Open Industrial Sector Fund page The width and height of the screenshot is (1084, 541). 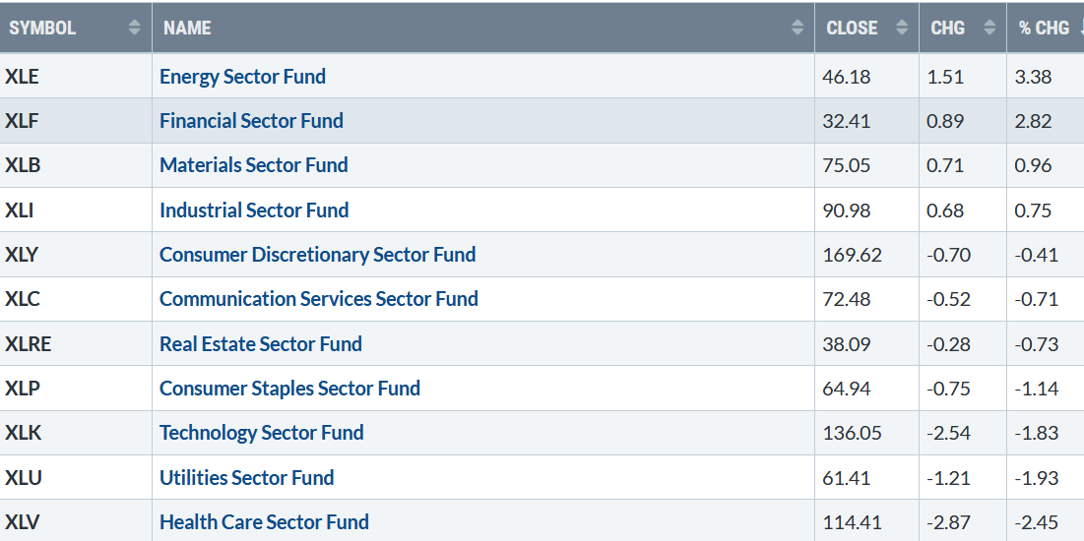click(x=254, y=210)
